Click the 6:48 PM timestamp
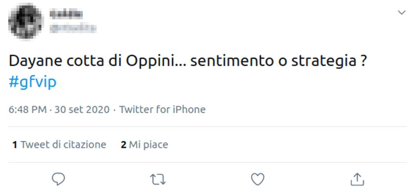Image resolution: width=414 pixels, height=193 pixels. (28, 110)
